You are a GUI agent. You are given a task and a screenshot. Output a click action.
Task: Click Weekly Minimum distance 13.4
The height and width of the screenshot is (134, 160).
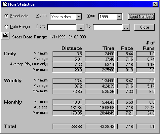coord(67,80)
